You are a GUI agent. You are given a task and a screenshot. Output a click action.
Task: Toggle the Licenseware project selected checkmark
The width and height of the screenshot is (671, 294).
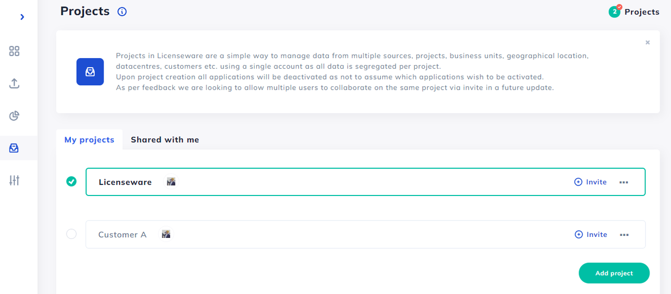pos(71,181)
